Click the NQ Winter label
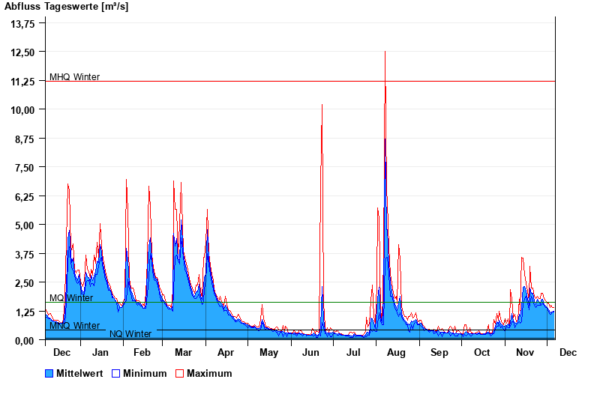The width and height of the screenshot is (600, 412). [x=130, y=334]
